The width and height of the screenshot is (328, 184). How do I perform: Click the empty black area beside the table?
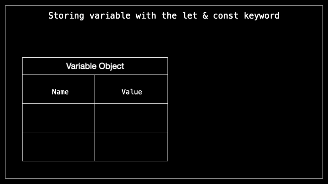245,109
